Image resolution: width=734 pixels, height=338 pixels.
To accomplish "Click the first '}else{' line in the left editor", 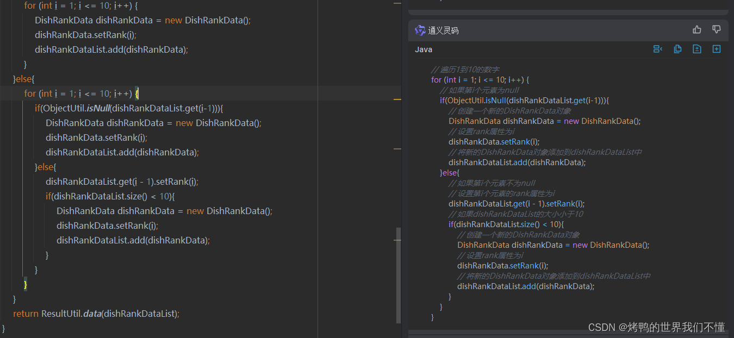I will [x=24, y=79].
